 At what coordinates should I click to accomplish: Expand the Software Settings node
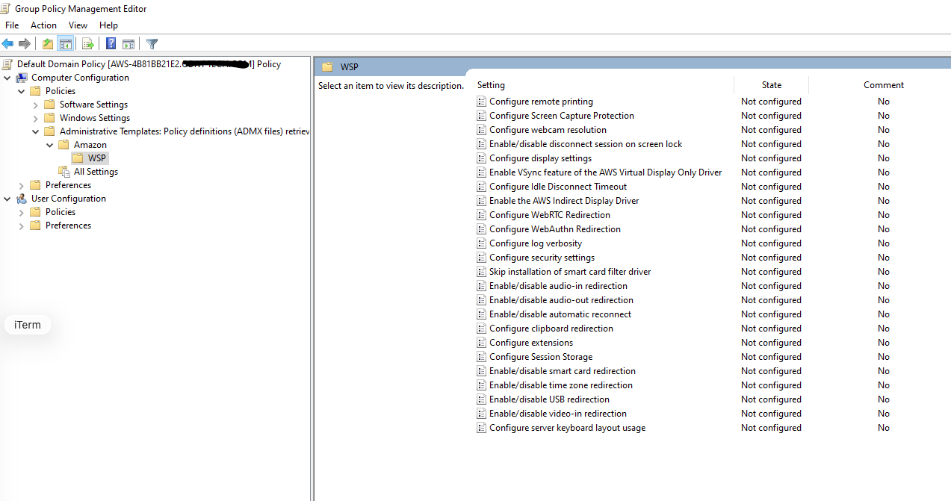click(36, 105)
